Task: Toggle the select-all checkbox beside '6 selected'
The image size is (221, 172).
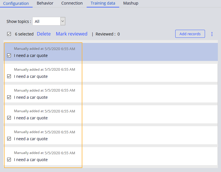Action: pos(9,34)
